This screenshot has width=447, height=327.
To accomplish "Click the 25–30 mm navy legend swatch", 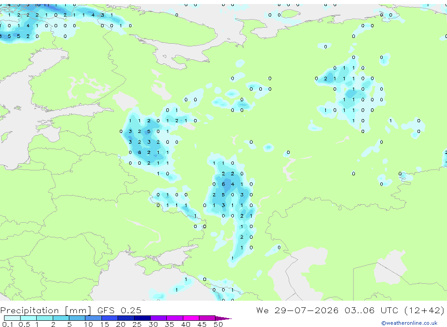I will 142,318.
